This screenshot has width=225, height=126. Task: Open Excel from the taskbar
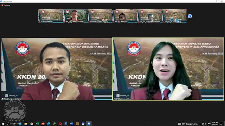click(x=37, y=124)
